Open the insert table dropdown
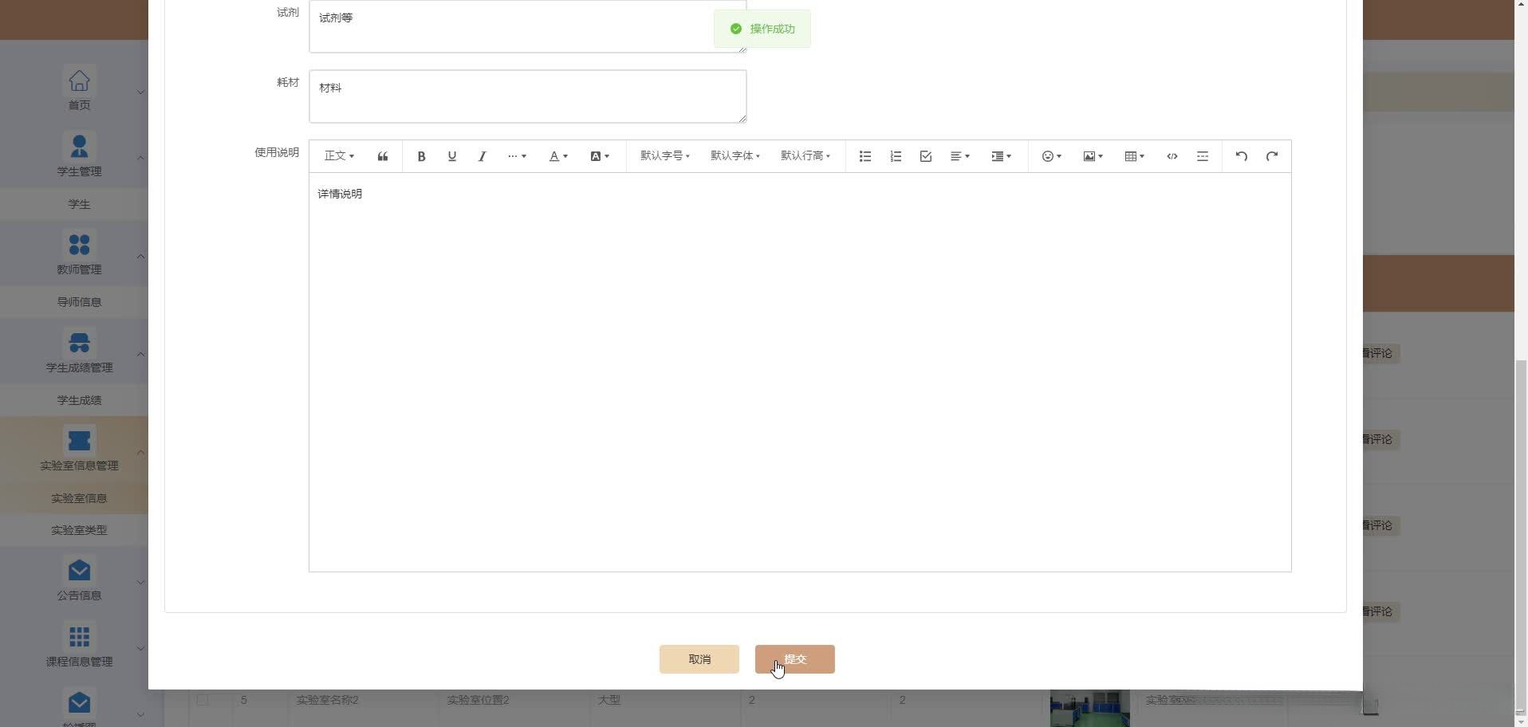The height and width of the screenshot is (727, 1528). 1135,156
